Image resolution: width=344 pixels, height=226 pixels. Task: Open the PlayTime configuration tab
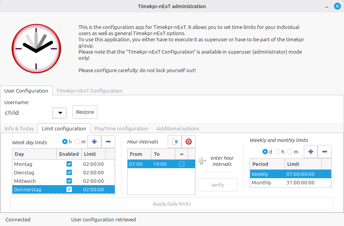pyautogui.click(x=121, y=128)
